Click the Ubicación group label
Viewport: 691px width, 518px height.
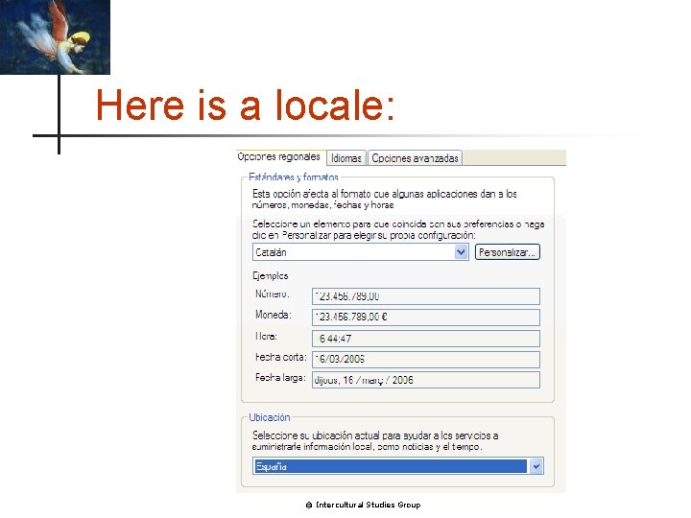point(270,417)
